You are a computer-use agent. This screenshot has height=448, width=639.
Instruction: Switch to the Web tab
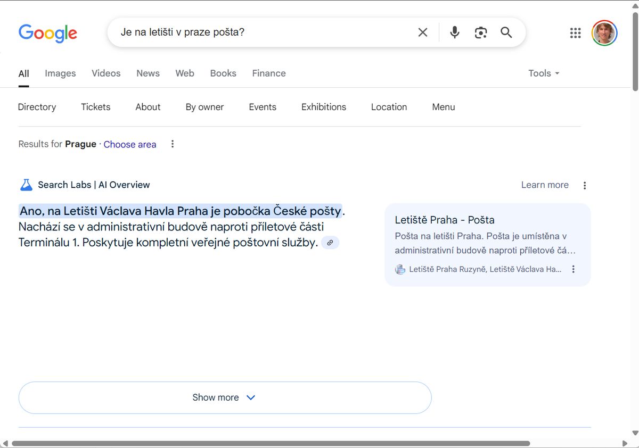click(185, 73)
